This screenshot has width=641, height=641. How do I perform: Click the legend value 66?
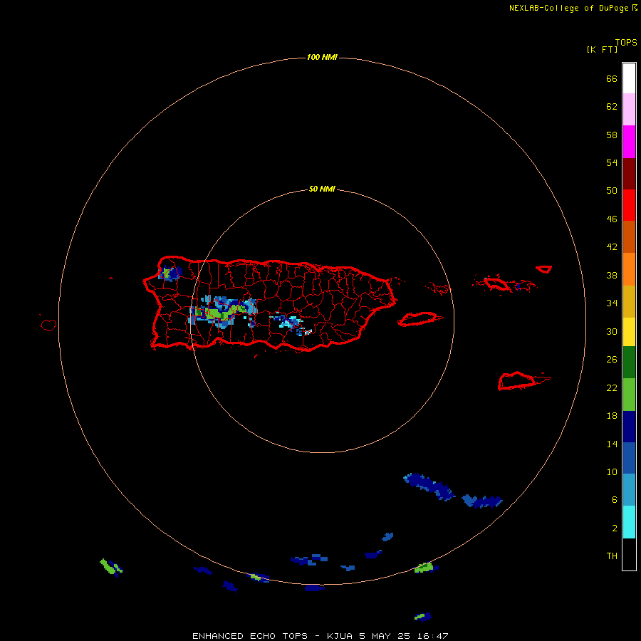pos(612,79)
